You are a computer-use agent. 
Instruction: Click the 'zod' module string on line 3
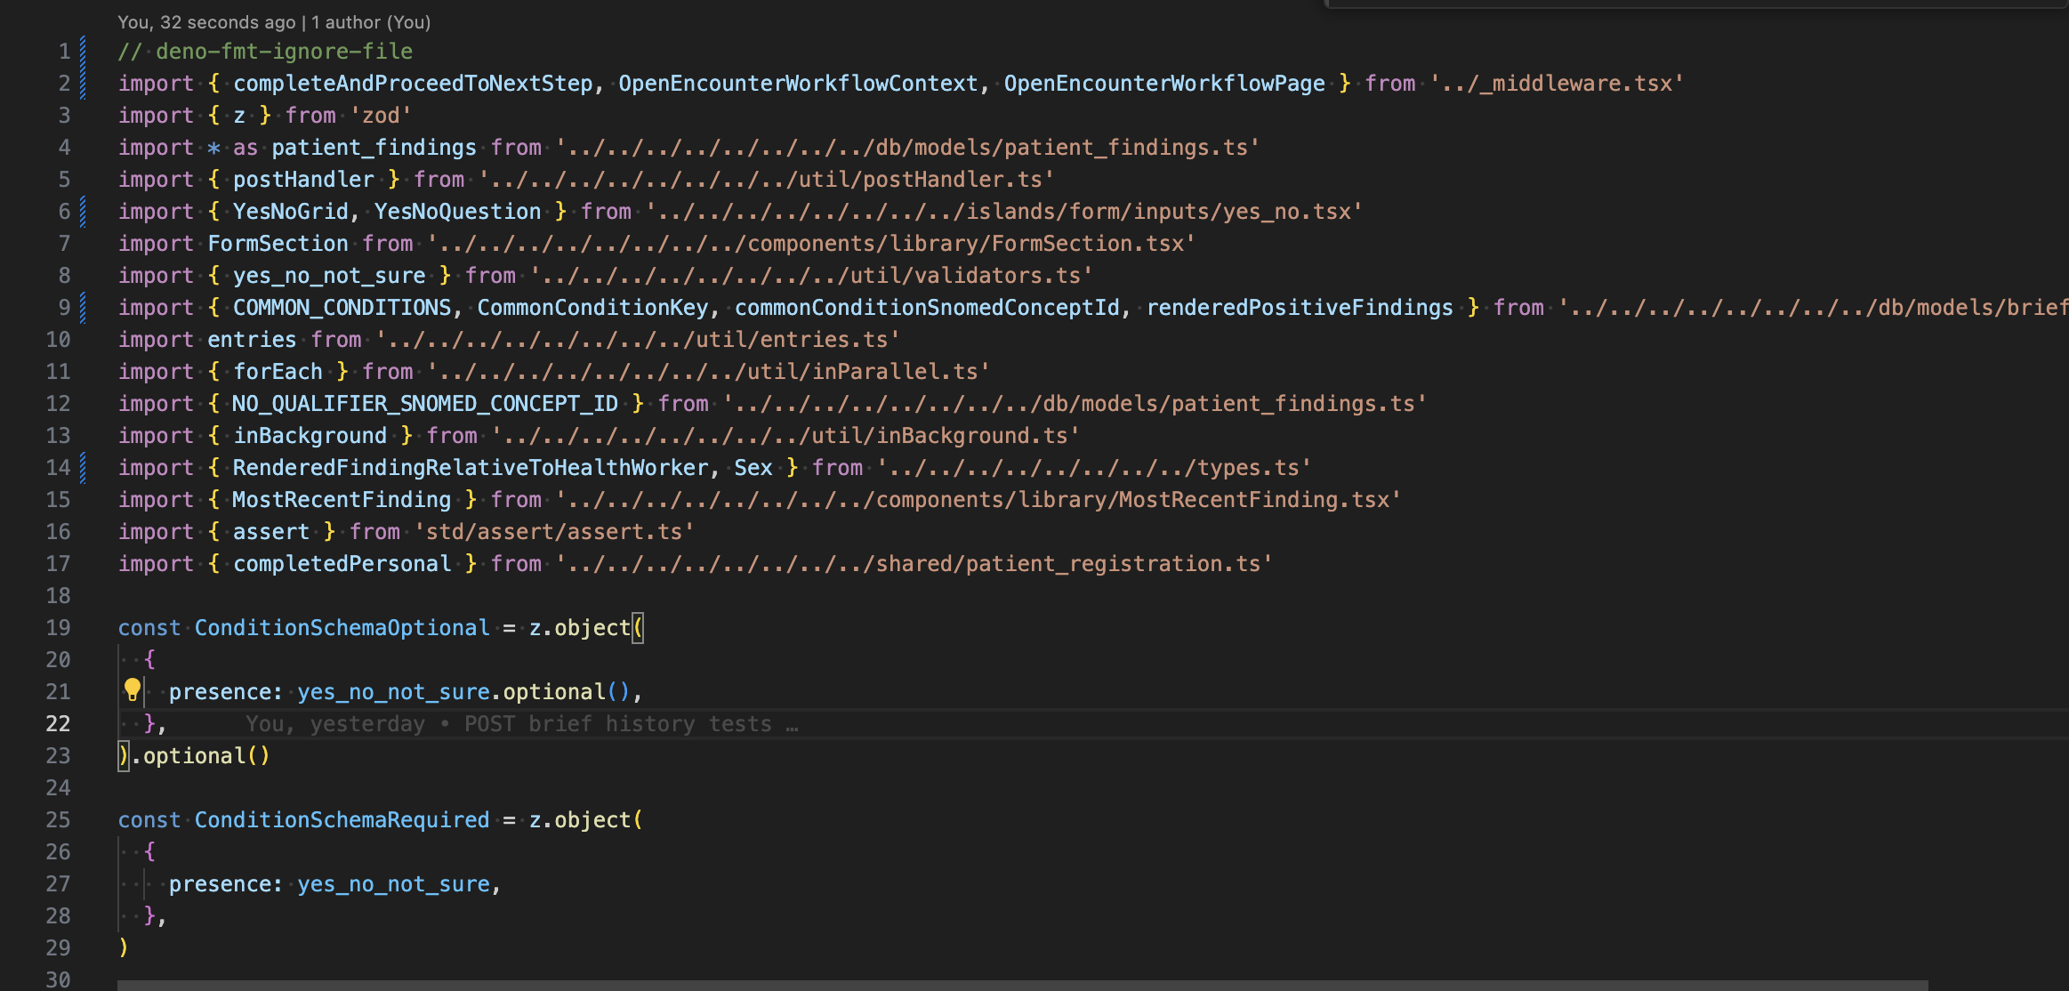tap(381, 115)
